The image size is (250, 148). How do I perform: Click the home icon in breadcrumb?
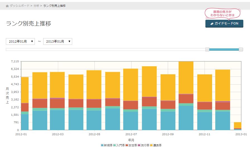[x=7, y=6]
